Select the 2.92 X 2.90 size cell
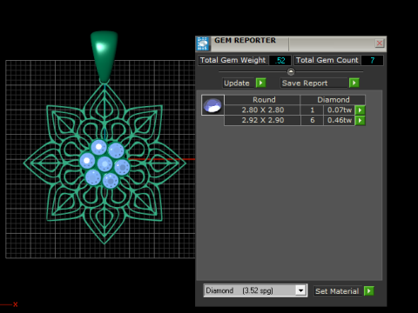This screenshot has width=418, height=313. pos(262,120)
